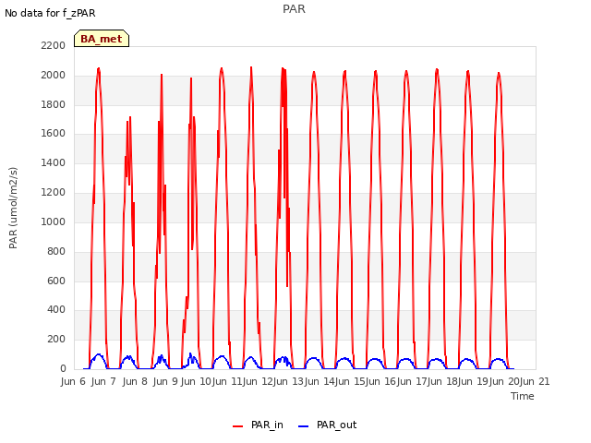Click the Jun 15 x-axis tick label
591x443 pixels.
pyautogui.click(x=350, y=381)
